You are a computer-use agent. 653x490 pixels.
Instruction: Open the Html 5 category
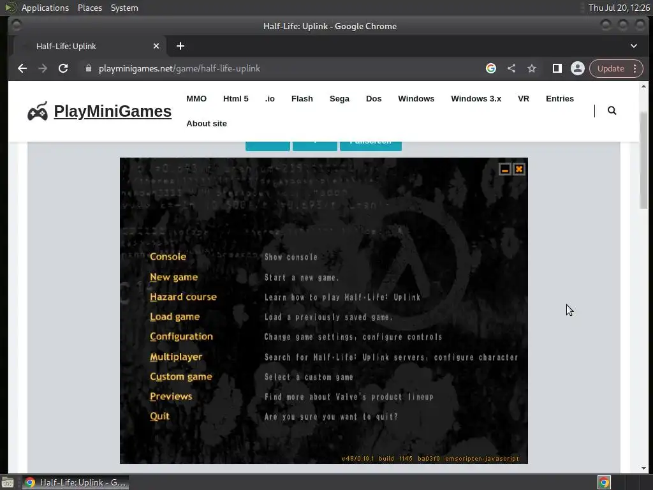pos(236,99)
